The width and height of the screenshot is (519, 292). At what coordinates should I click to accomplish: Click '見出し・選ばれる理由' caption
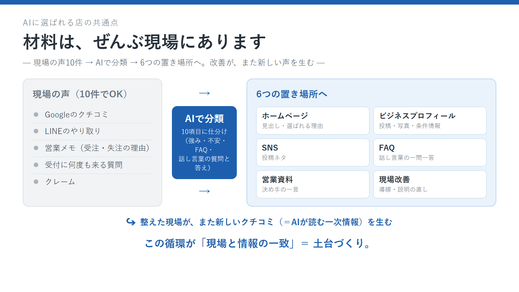pos(293,126)
